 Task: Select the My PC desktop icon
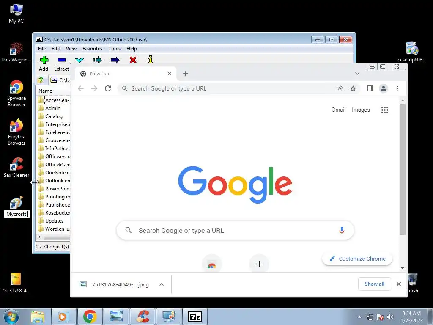pos(16,14)
